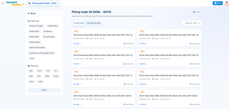
Task: Click the 99 bộ đề counter badge
Action: tap(196, 12)
